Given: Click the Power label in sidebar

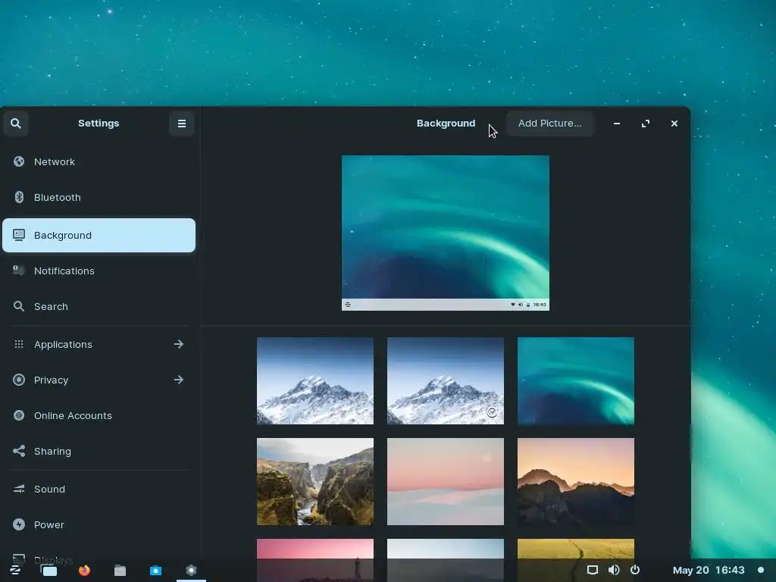Looking at the screenshot, I should click(49, 524).
